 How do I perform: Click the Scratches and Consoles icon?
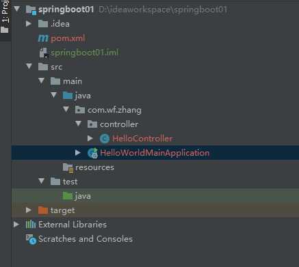tap(31, 240)
